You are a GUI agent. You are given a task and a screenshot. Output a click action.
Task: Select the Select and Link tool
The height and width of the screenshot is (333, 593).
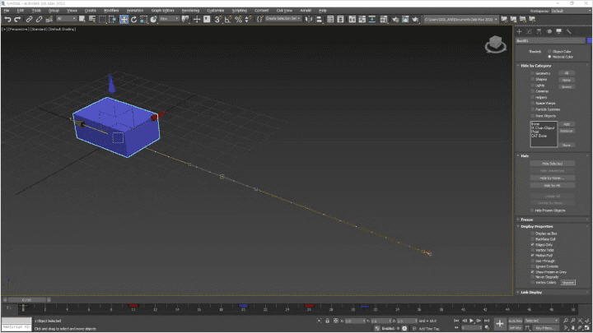pyautogui.click(x=29, y=19)
